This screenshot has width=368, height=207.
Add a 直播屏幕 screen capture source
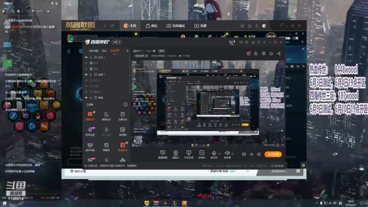point(163,155)
